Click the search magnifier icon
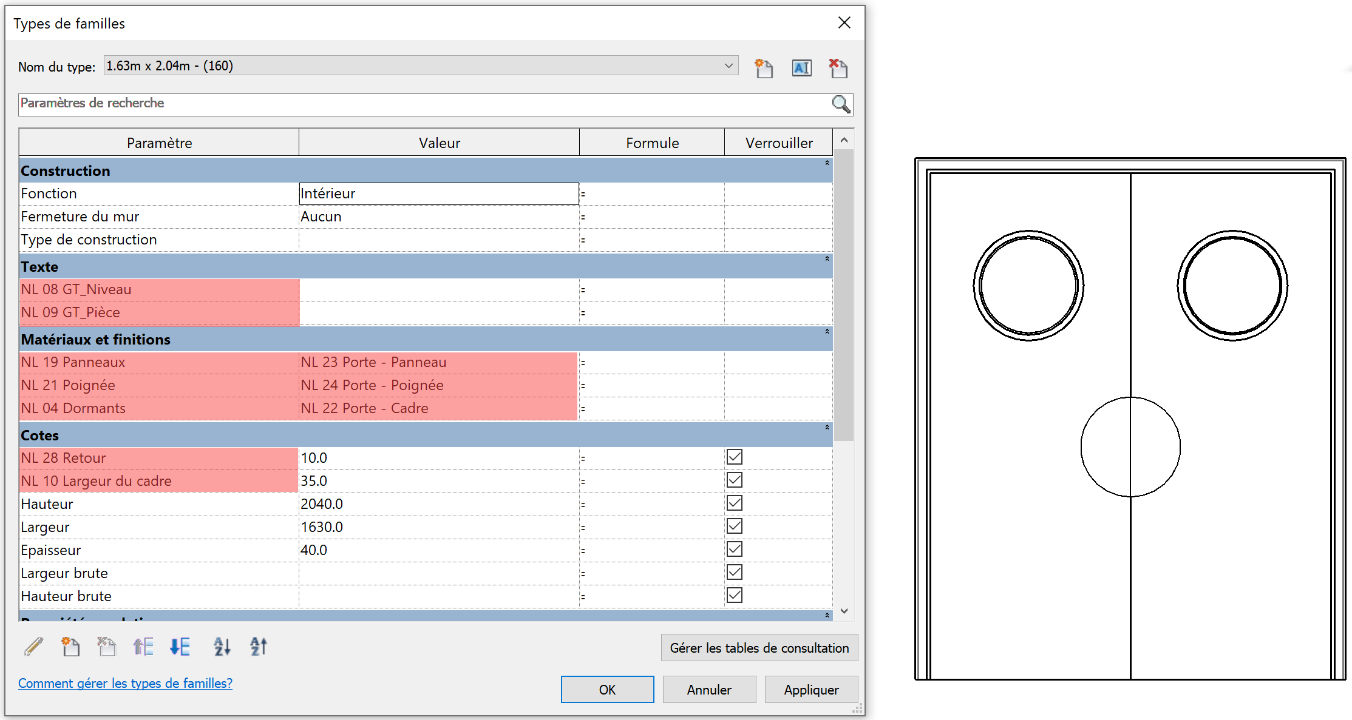 coord(841,104)
